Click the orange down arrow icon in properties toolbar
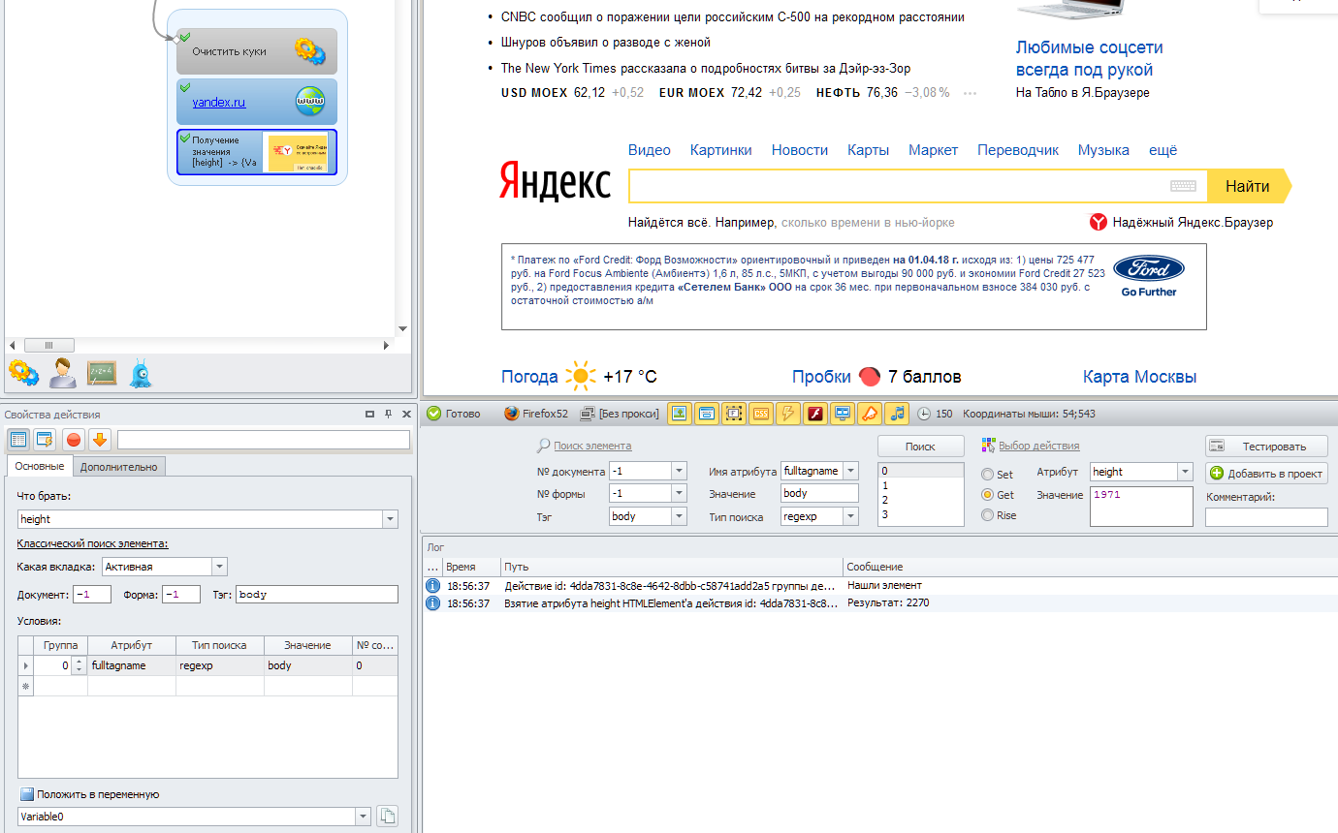Image resolution: width=1338 pixels, height=833 pixels. (x=100, y=440)
